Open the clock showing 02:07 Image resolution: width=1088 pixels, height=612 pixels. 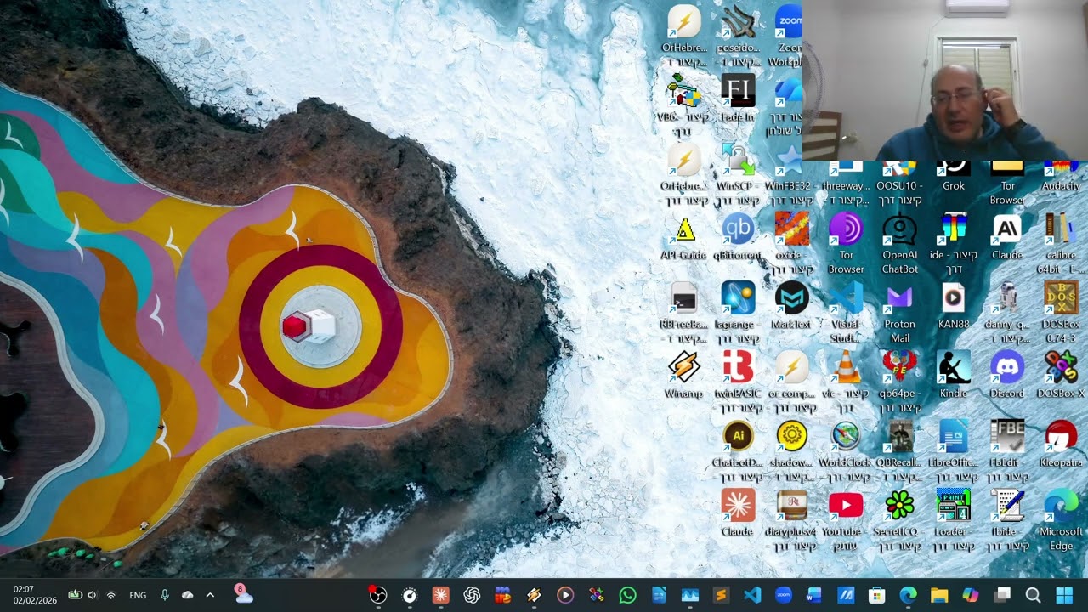click(x=35, y=595)
